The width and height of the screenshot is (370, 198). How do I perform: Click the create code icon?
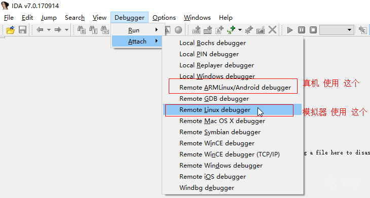(196, 30)
